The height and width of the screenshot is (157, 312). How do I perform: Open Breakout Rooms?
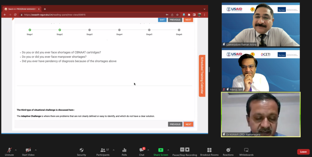pyautogui.click(x=209, y=150)
